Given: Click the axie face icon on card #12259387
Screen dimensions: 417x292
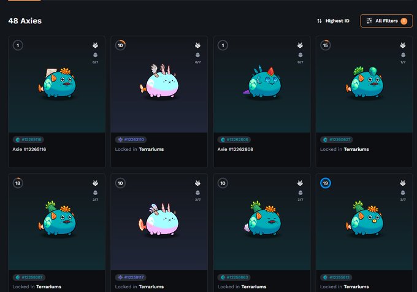Looking at the screenshot, I should [95, 183].
